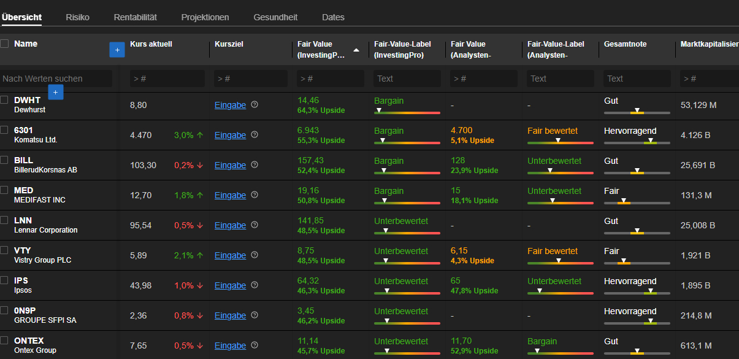The width and height of the screenshot is (739, 359).
Task: Click the help icon in the MED row
Action: 255,195
